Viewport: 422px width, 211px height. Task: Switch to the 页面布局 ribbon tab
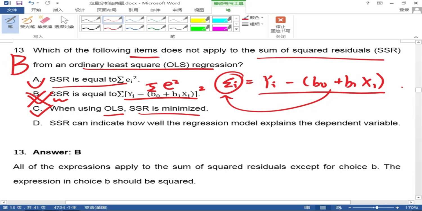coord(106,10)
